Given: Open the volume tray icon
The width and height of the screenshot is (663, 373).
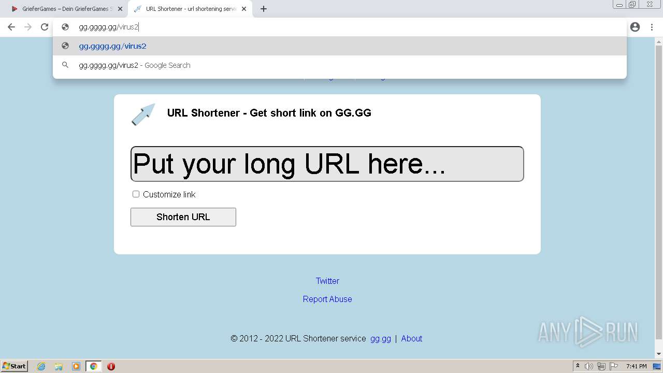Looking at the screenshot, I should [589, 366].
